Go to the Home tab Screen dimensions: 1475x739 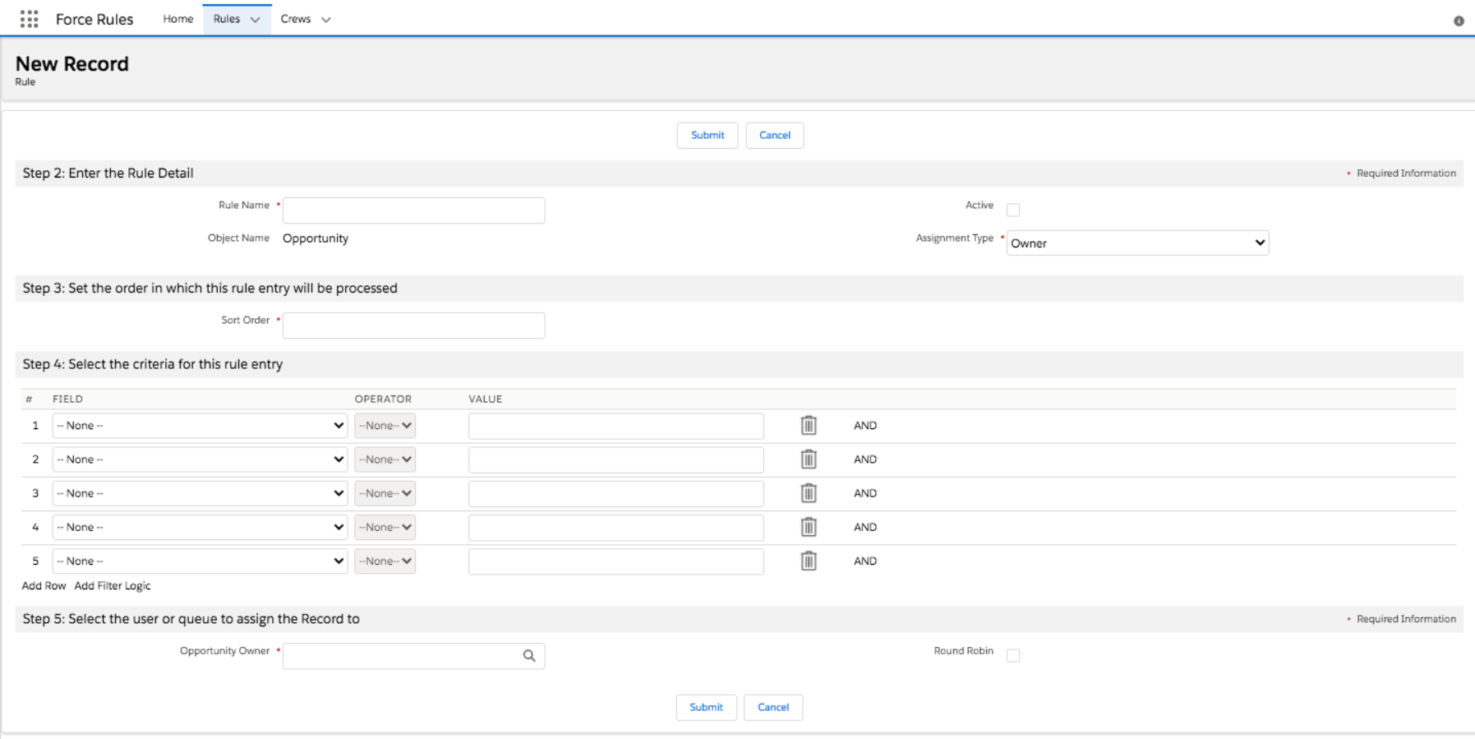coord(177,19)
